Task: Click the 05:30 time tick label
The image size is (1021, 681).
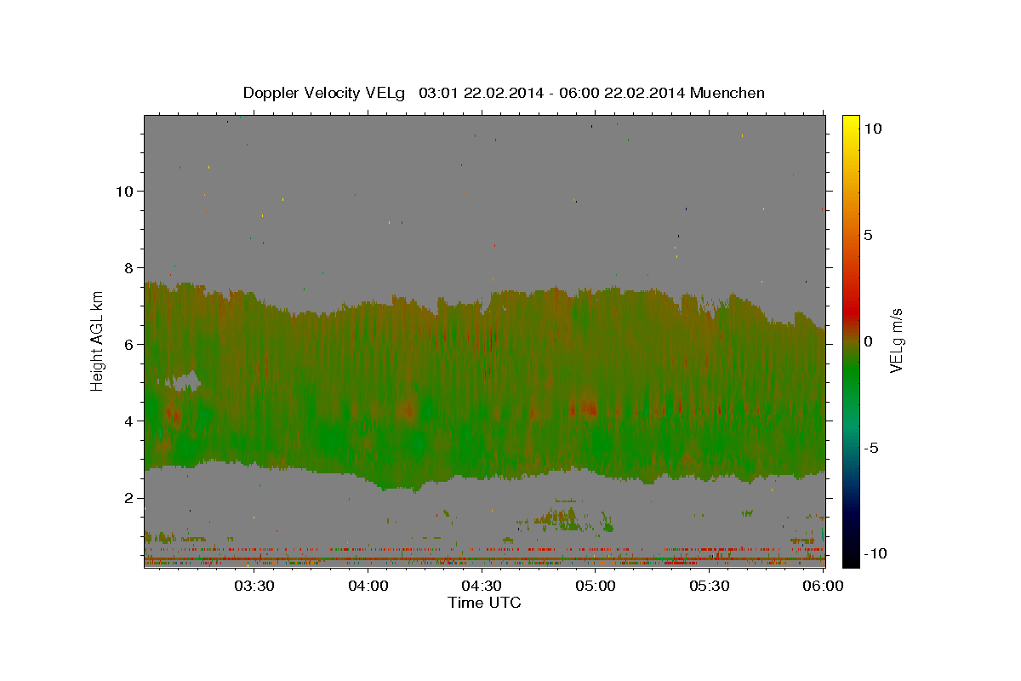Action: click(710, 586)
